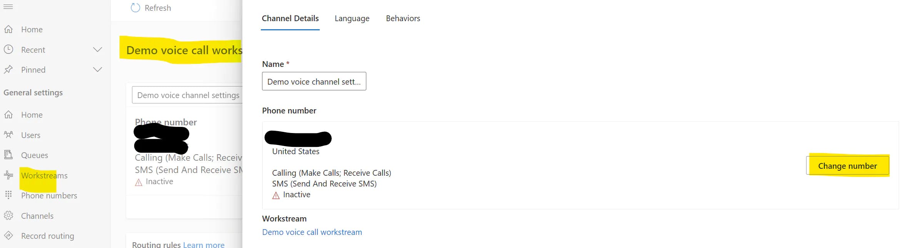Expand the Recent section chevron
Viewport: 905px width, 248px height.
point(98,50)
